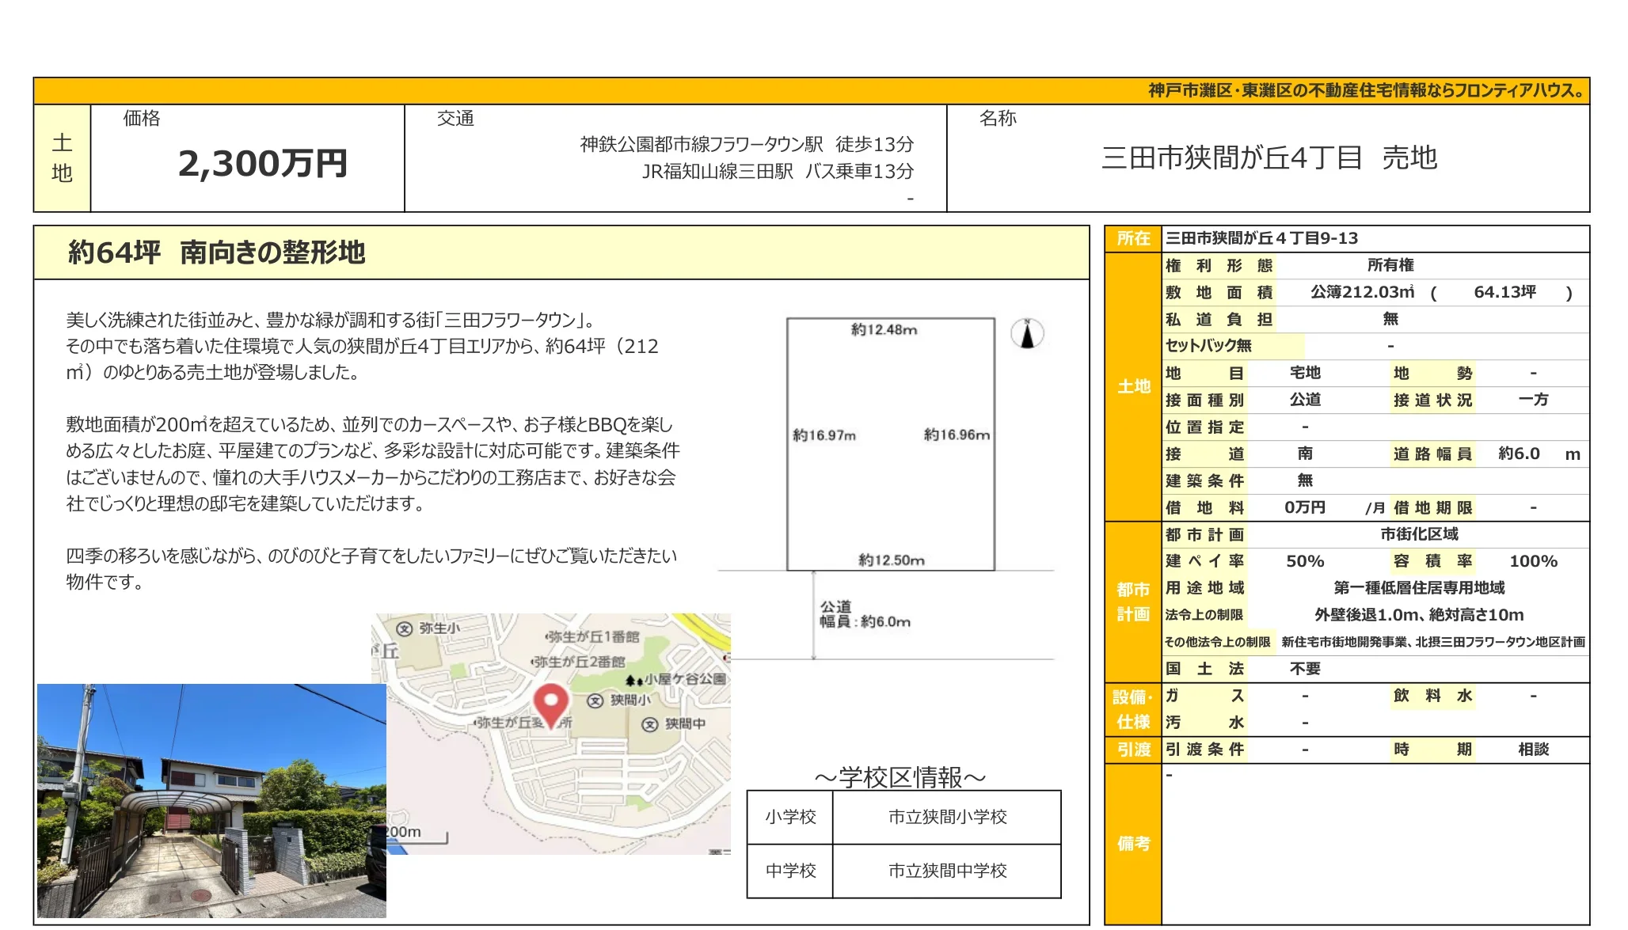Click the JR福知山線三田駅 バス乗車13分 line
1628x930 pixels.
778,171
